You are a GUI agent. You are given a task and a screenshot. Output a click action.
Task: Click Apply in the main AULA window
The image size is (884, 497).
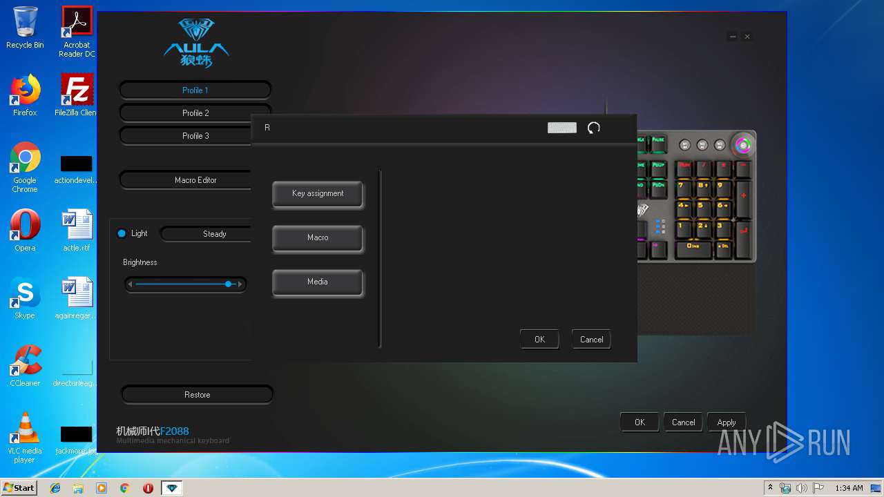pos(727,422)
